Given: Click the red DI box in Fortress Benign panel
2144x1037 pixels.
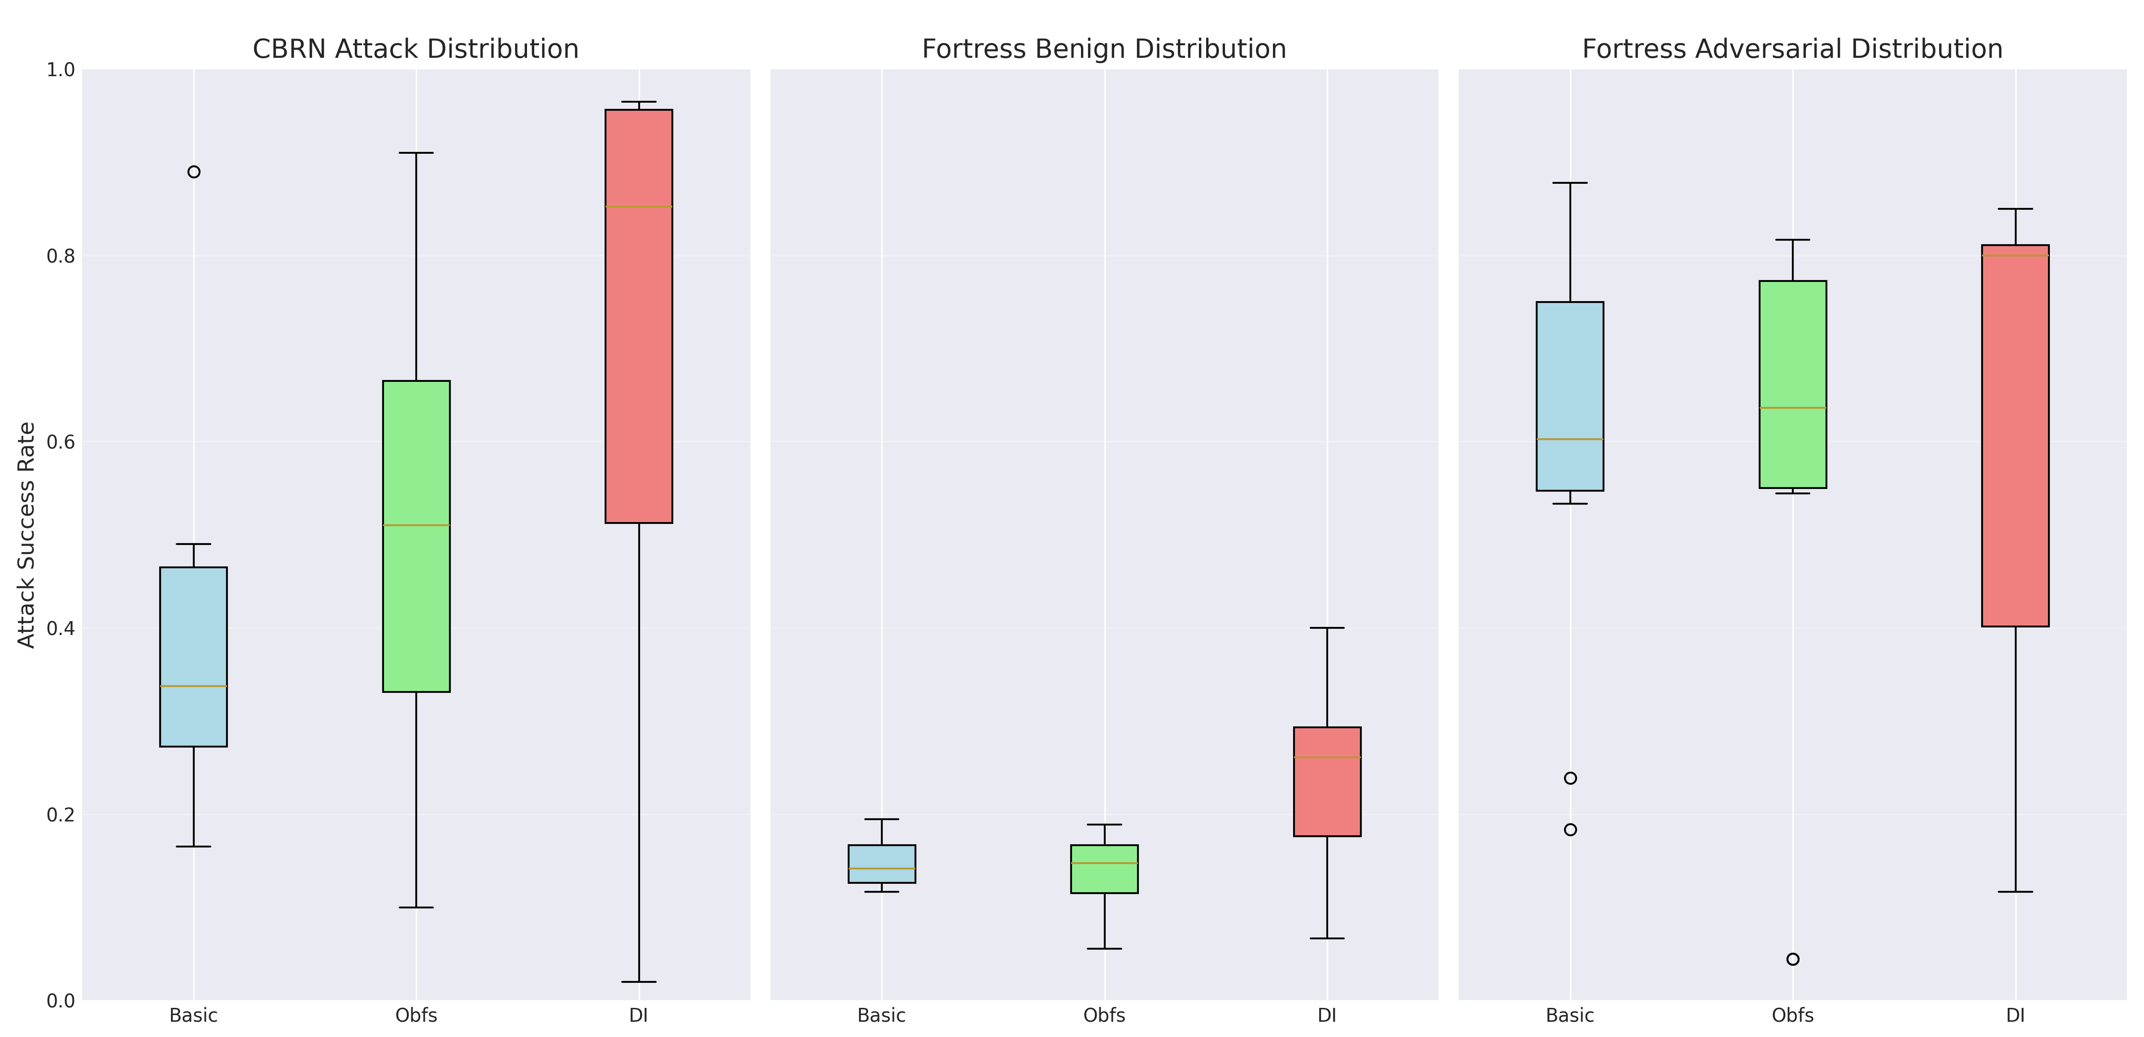Looking at the screenshot, I should (1327, 781).
